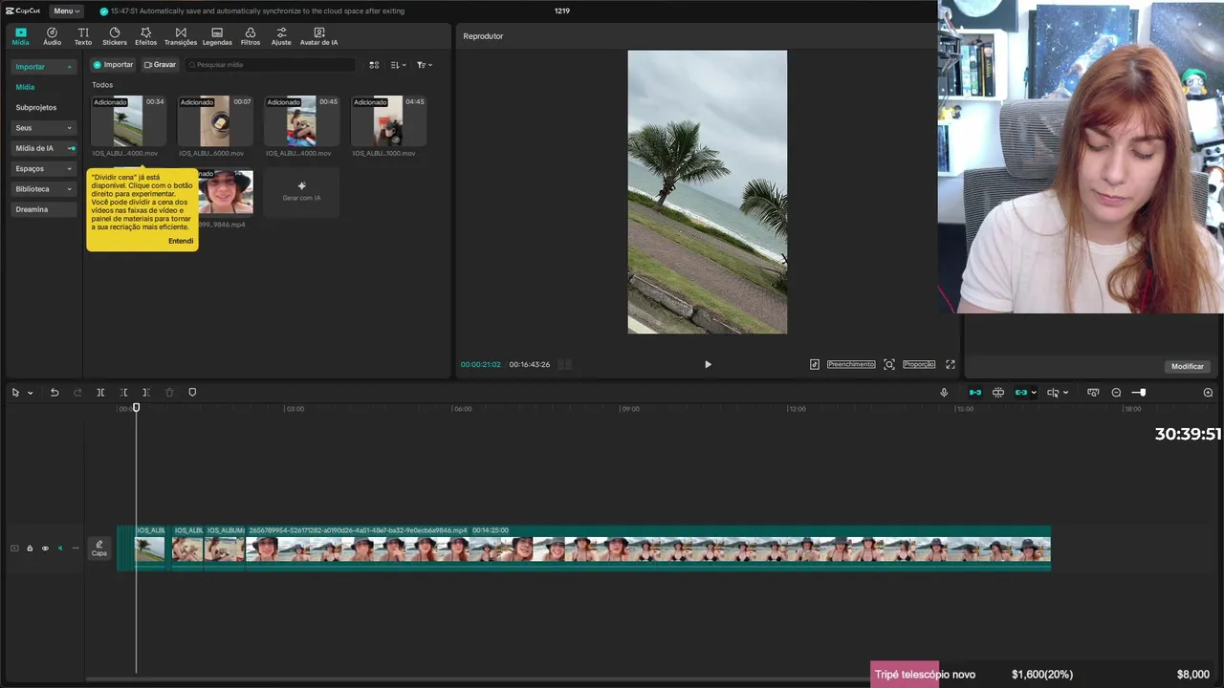Click the Preenchimento button under preview
The height and width of the screenshot is (688, 1224).
851,364
